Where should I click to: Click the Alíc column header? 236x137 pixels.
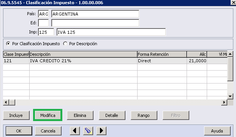[197, 54]
